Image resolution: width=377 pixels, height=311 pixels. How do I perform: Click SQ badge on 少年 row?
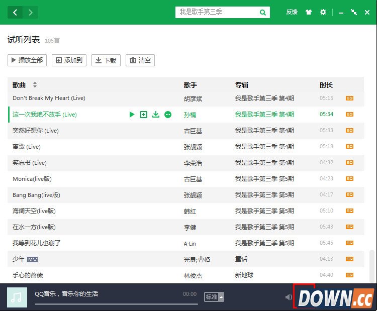click(x=349, y=259)
